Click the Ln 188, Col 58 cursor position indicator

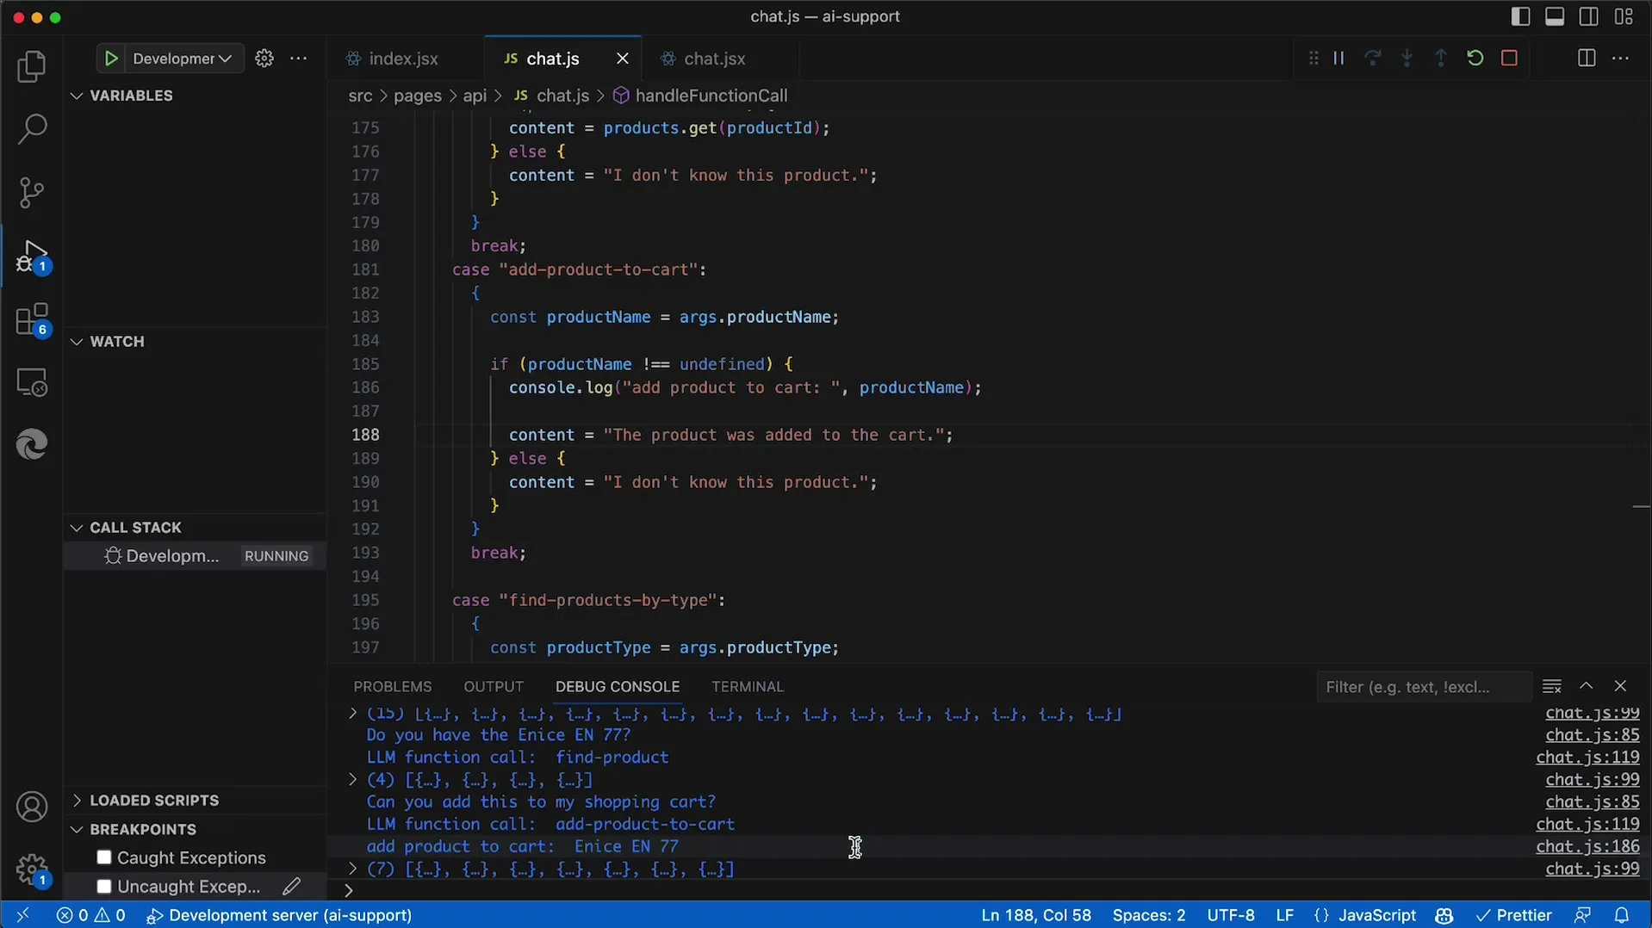tap(1036, 915)
